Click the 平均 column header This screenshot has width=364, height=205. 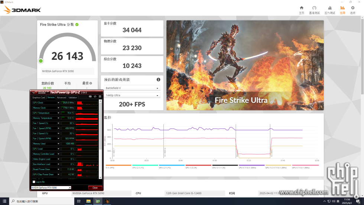(x=67, y=83)
